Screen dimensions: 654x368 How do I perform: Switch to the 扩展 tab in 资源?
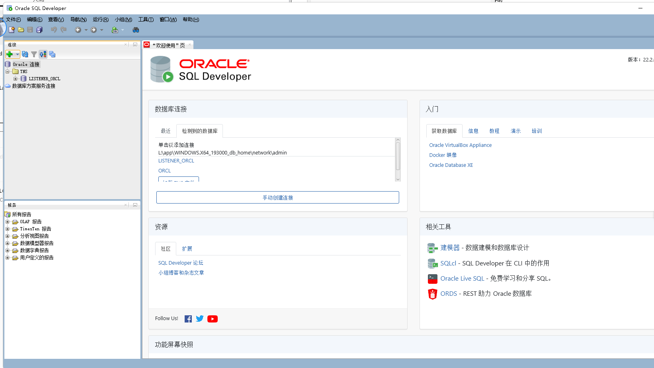pos(187,249)
